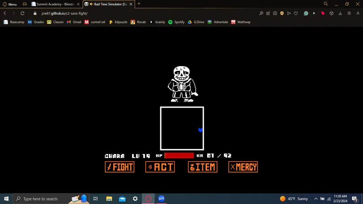Screen dimensions: 363x204
Task: Open Task View on taskbar
Action: pos(96,199)
